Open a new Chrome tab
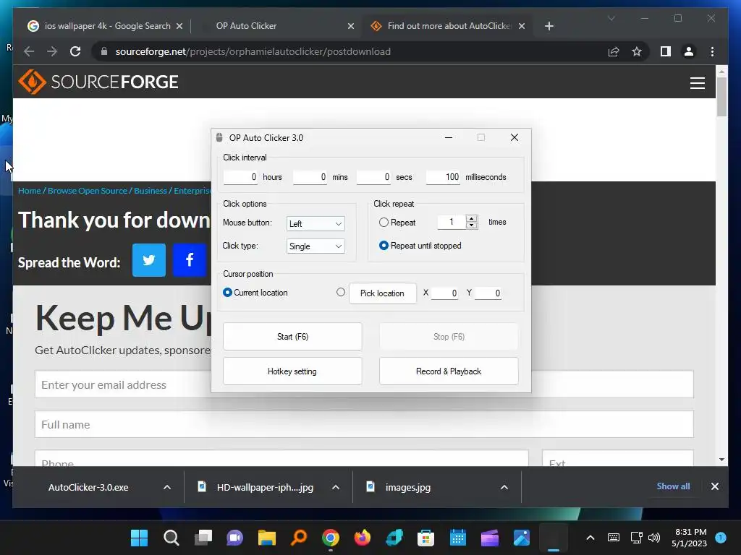The image size is (741, 555). (549, 26)
